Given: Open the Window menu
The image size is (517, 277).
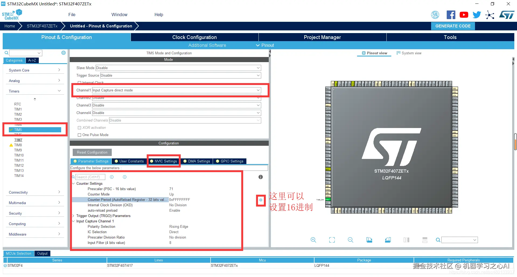Looking at the screenshot, I should pyautogui.click(x=119, y=15).
